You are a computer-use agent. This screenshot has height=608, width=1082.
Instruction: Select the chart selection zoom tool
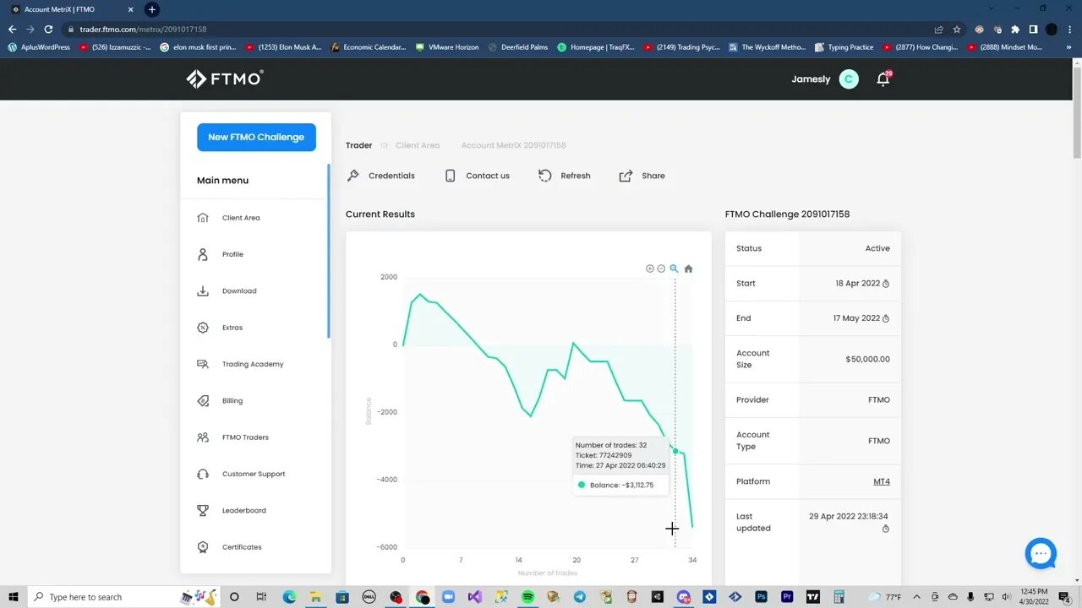click(x=674, y=269)
